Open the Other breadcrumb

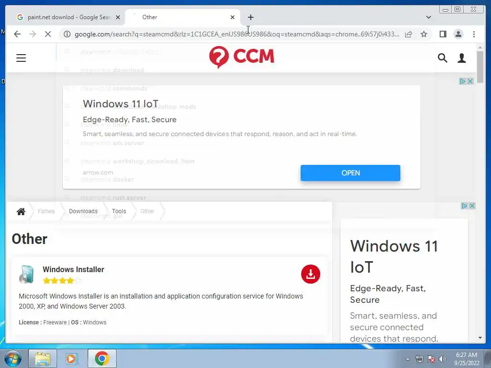[x=147, y=211]
